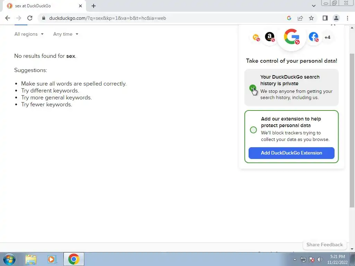Image resolution: width=355 pixels, height=266 pixels.
Task: Show hidden system tray icons
Action: click(295, 259)
